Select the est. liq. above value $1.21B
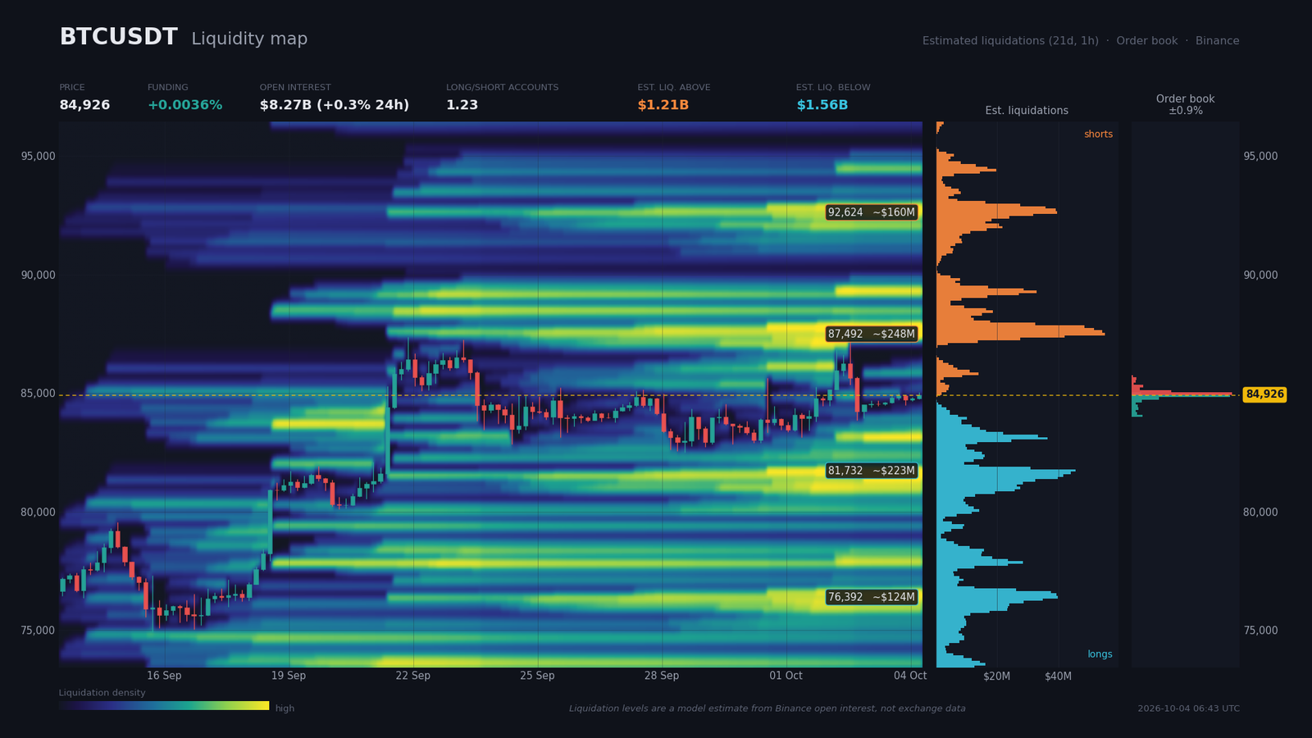Image resolution: width=1312 pixels, height=738 pixels. tap(663, 105)
